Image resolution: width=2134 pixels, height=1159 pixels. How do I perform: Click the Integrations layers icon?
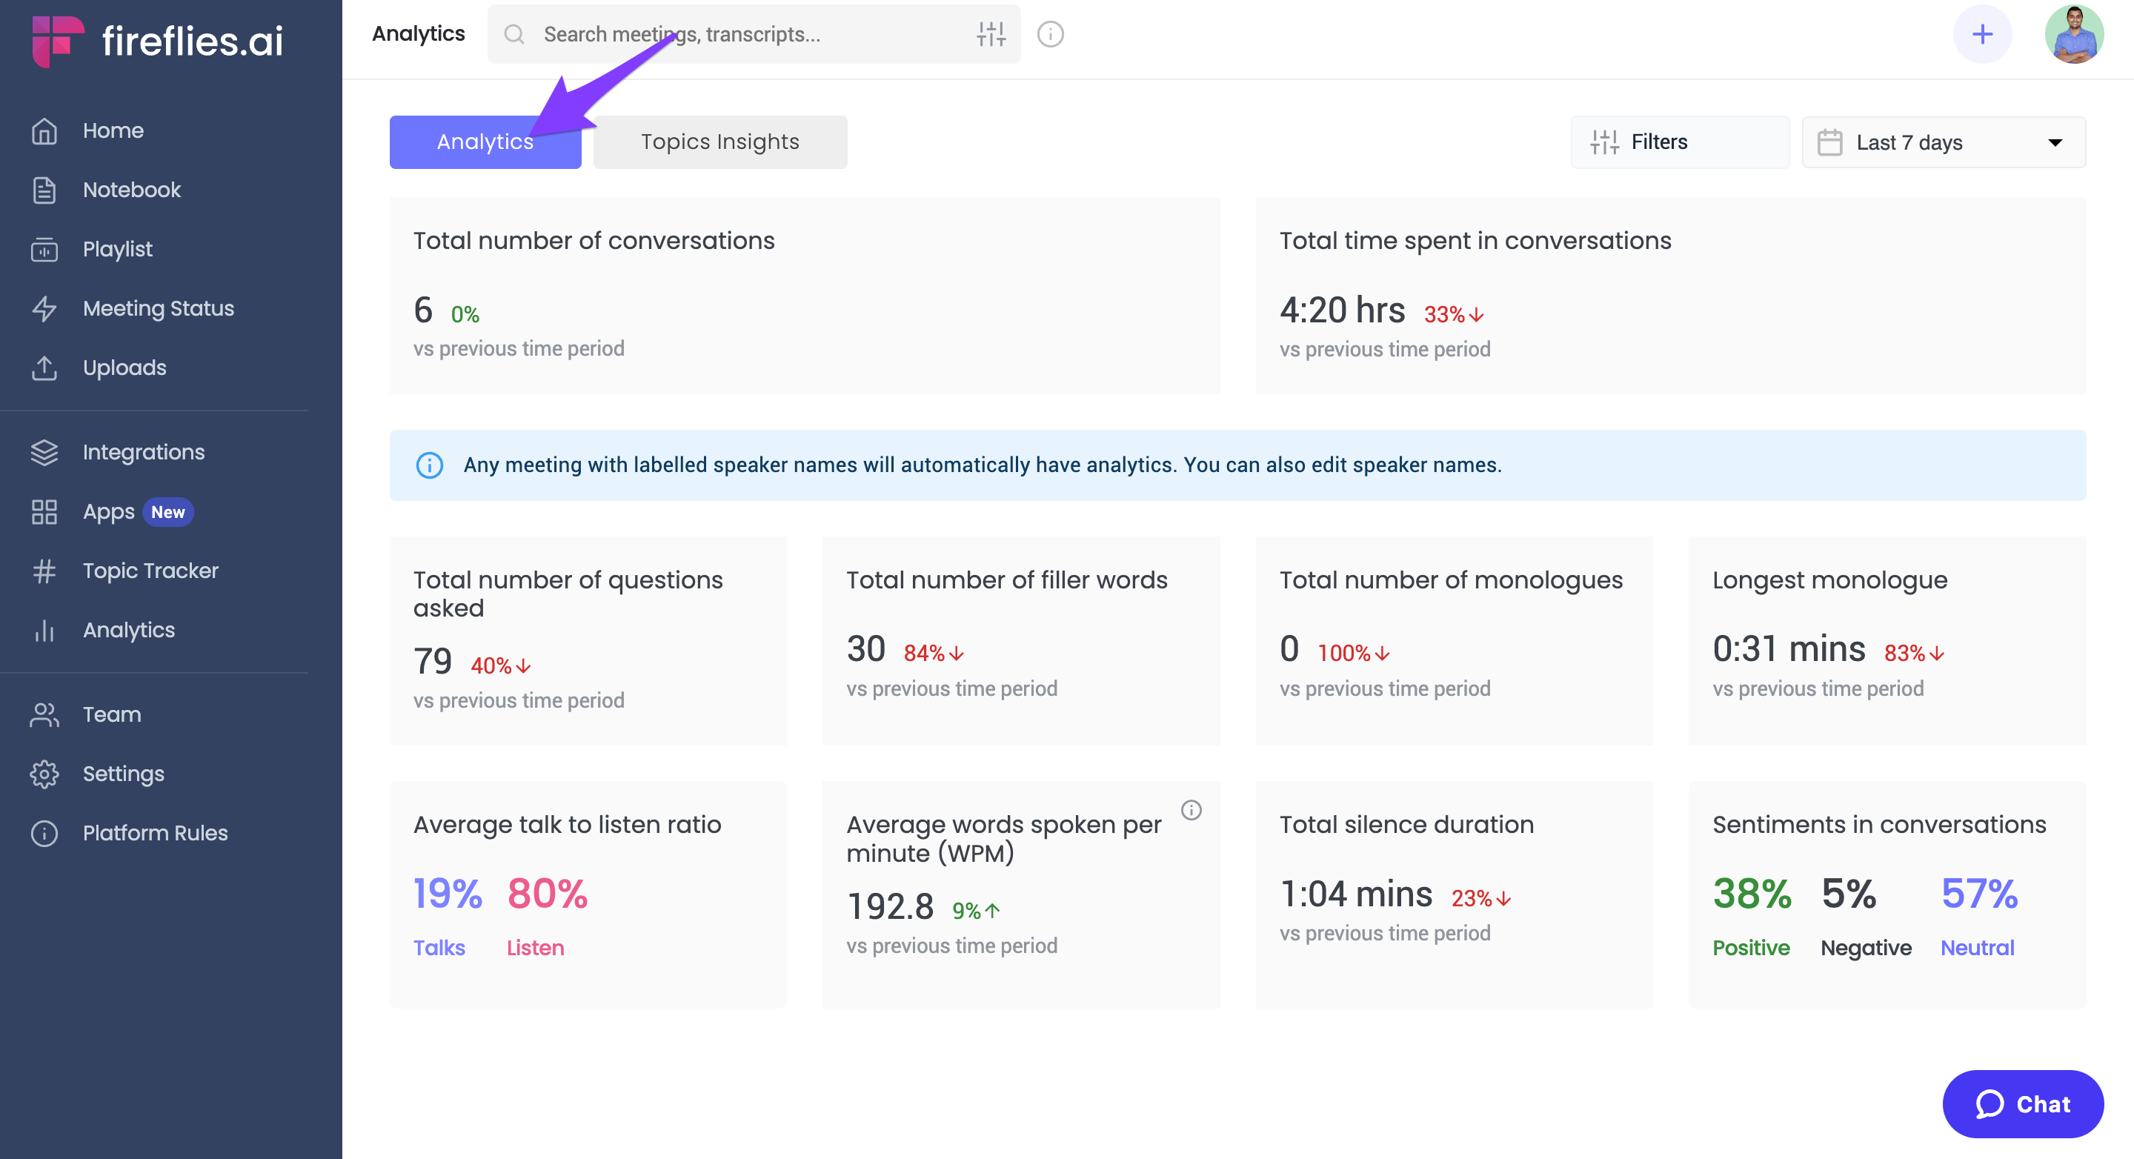(44, 452)
